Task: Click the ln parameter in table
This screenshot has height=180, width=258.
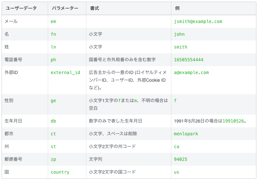Action: click(53, 47)
